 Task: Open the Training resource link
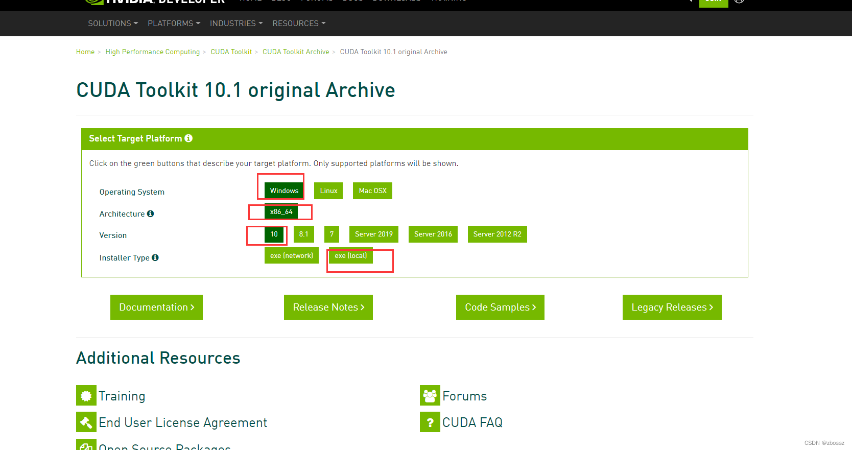coord(122,396)
